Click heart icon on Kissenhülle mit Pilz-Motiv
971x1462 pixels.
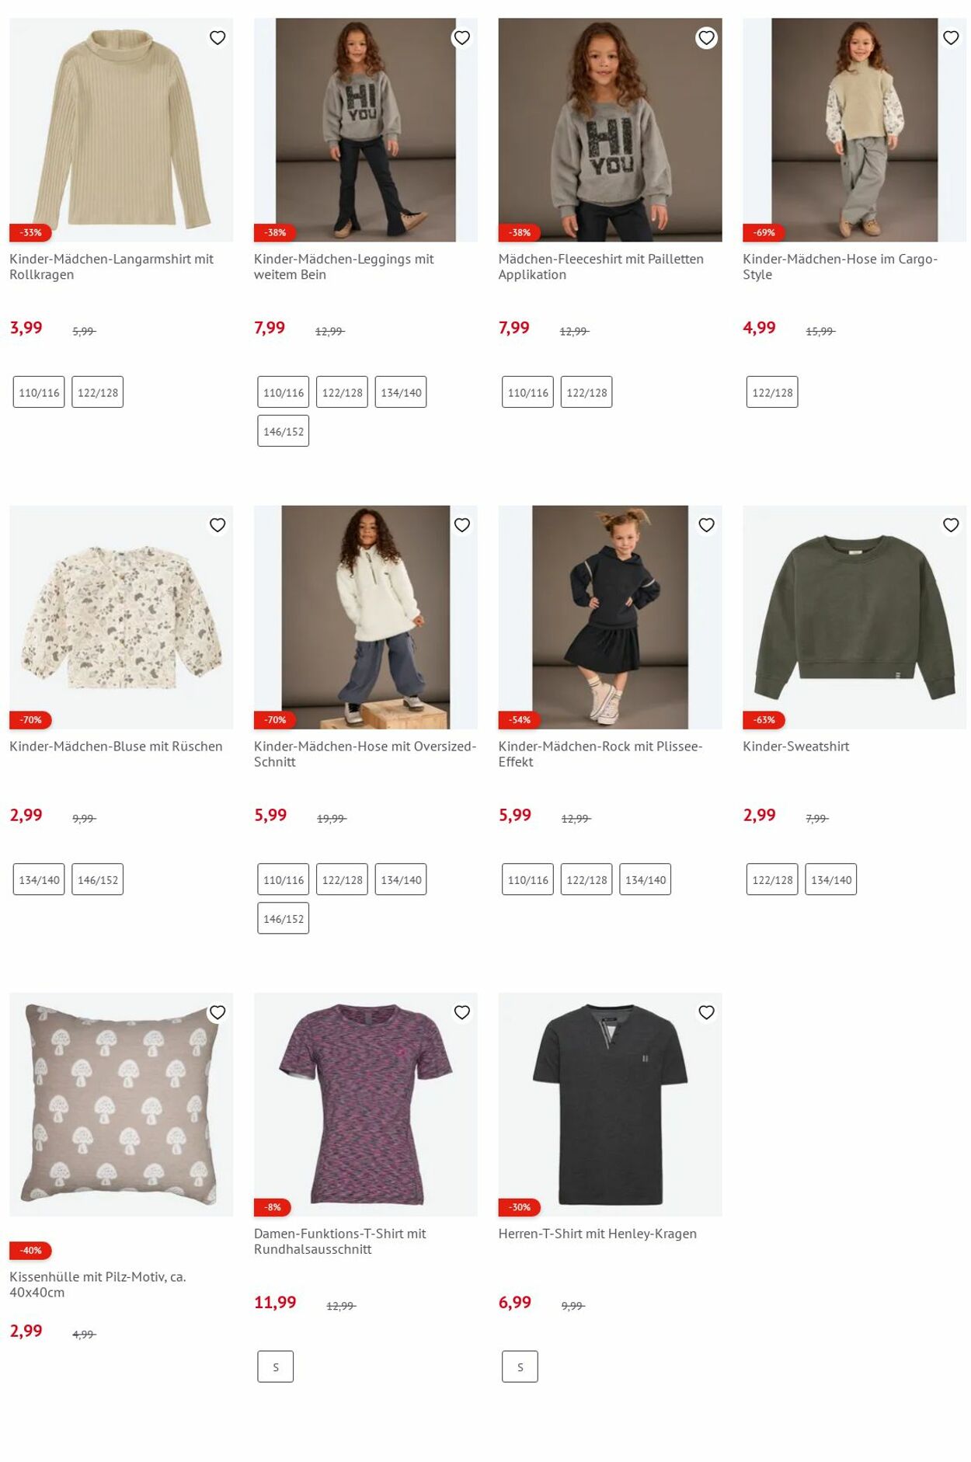[218, 1012]
